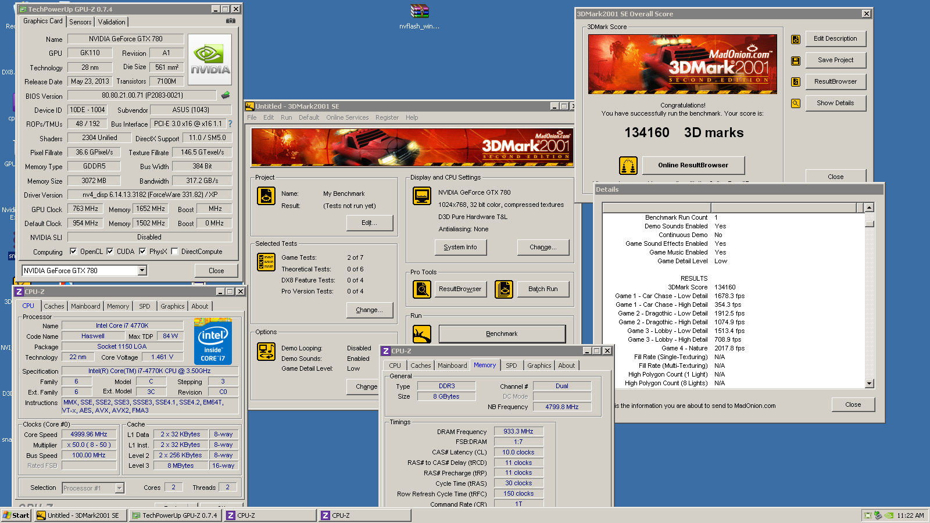Click the Show Details magnifier icon

coord(796,103)
